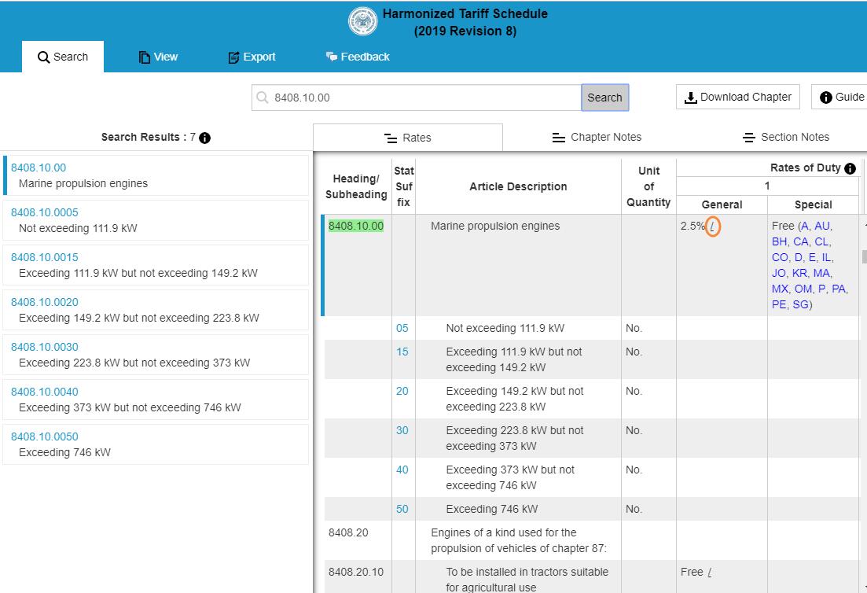The image size is (867, 593).
Task: Click stat suffix 20 link
Action: [402, 391]
